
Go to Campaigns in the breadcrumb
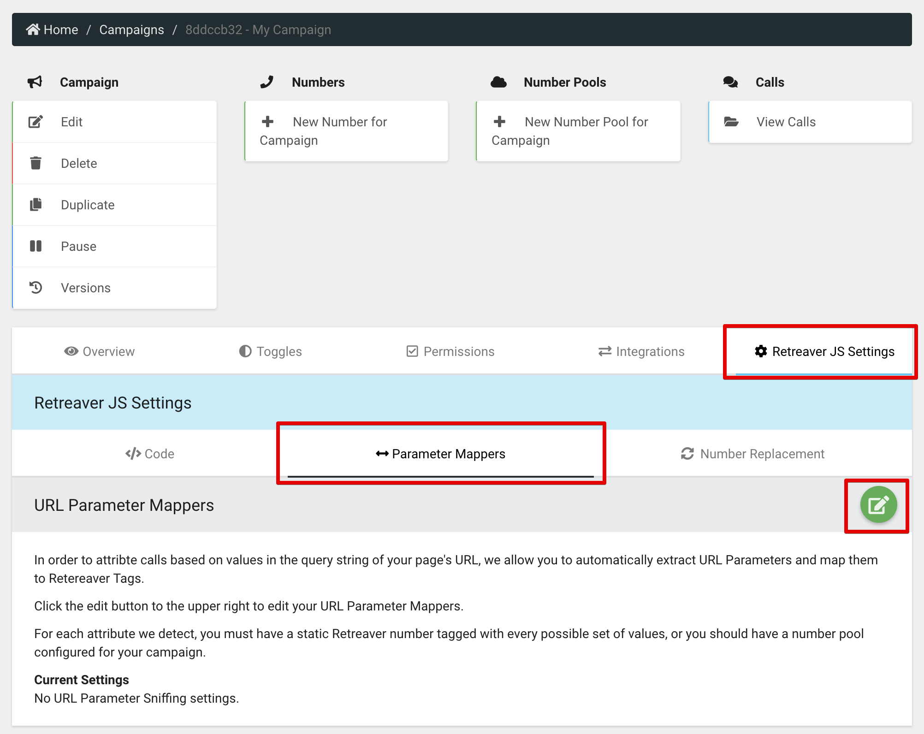point(131,30)
